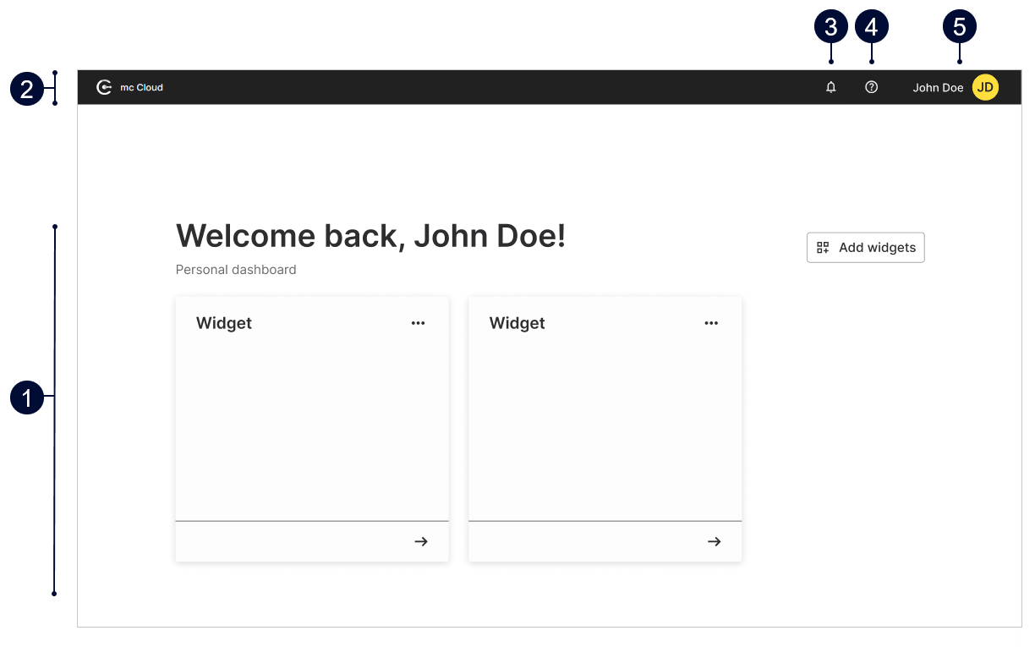This screenshot has width=1035, height=647.
Task: Open the help question mark icon
Action: click(872, 87)
